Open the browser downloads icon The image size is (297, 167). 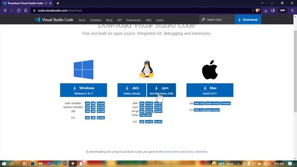[x=266, y=10]
